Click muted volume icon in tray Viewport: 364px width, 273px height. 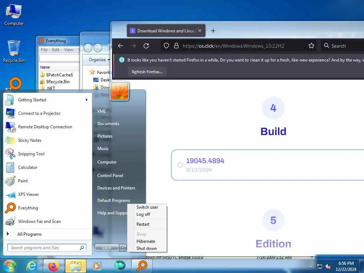click(328, 267)
